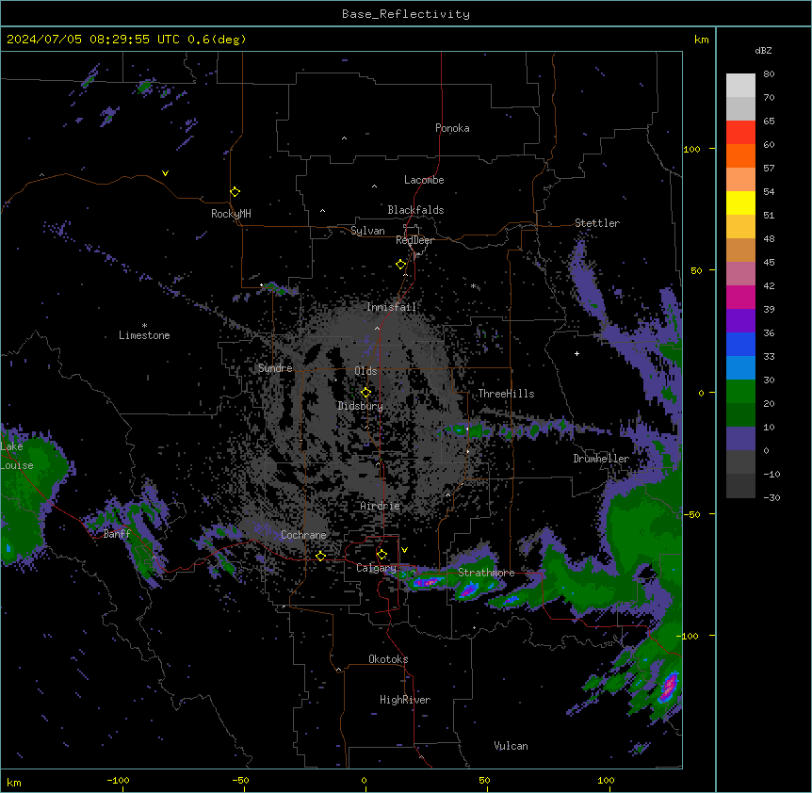
Task: Click yellow station marker south of RedDeer
Action: pos(401,264)
